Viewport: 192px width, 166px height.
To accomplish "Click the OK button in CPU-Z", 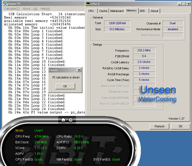I will (x=180, y=126).
